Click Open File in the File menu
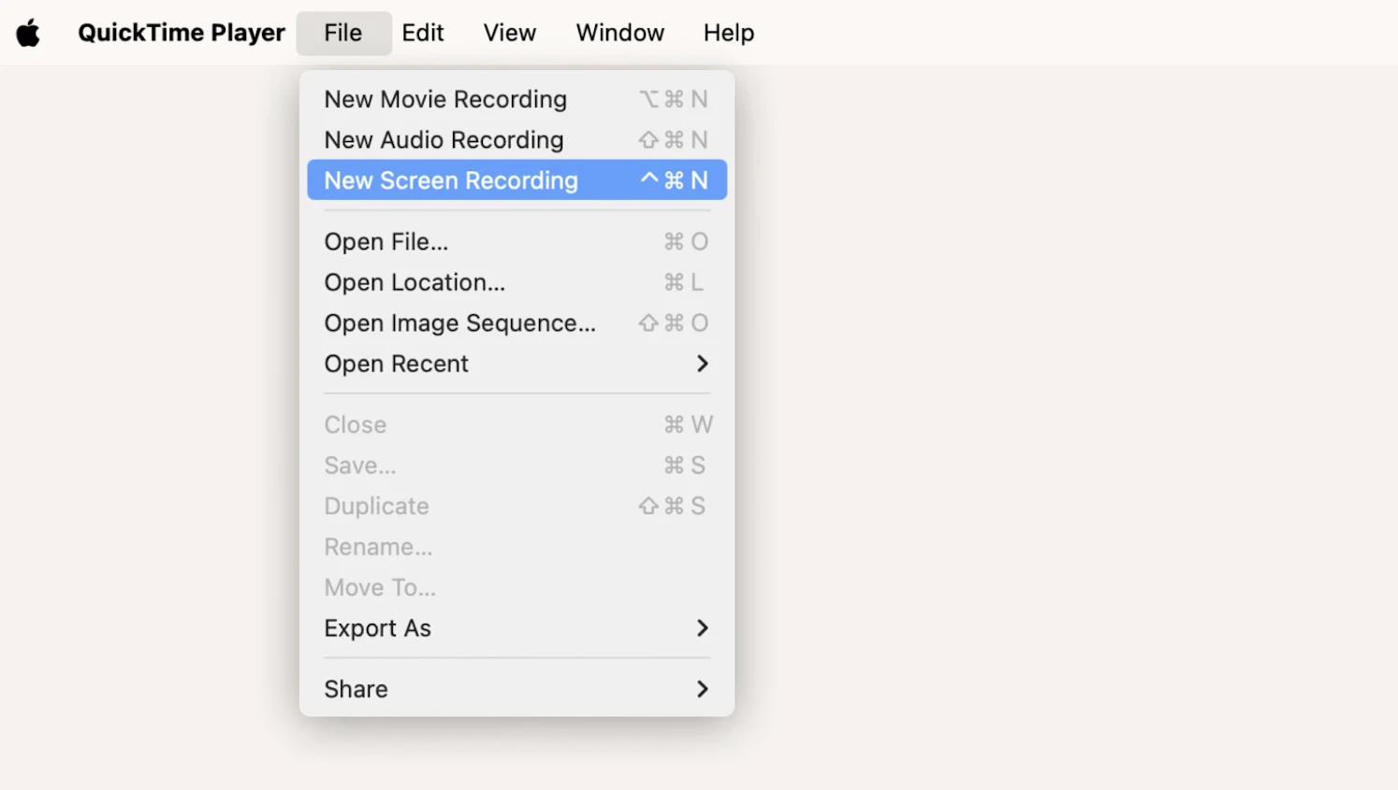This screenshot has width=1398, height=790. (386, 241)
